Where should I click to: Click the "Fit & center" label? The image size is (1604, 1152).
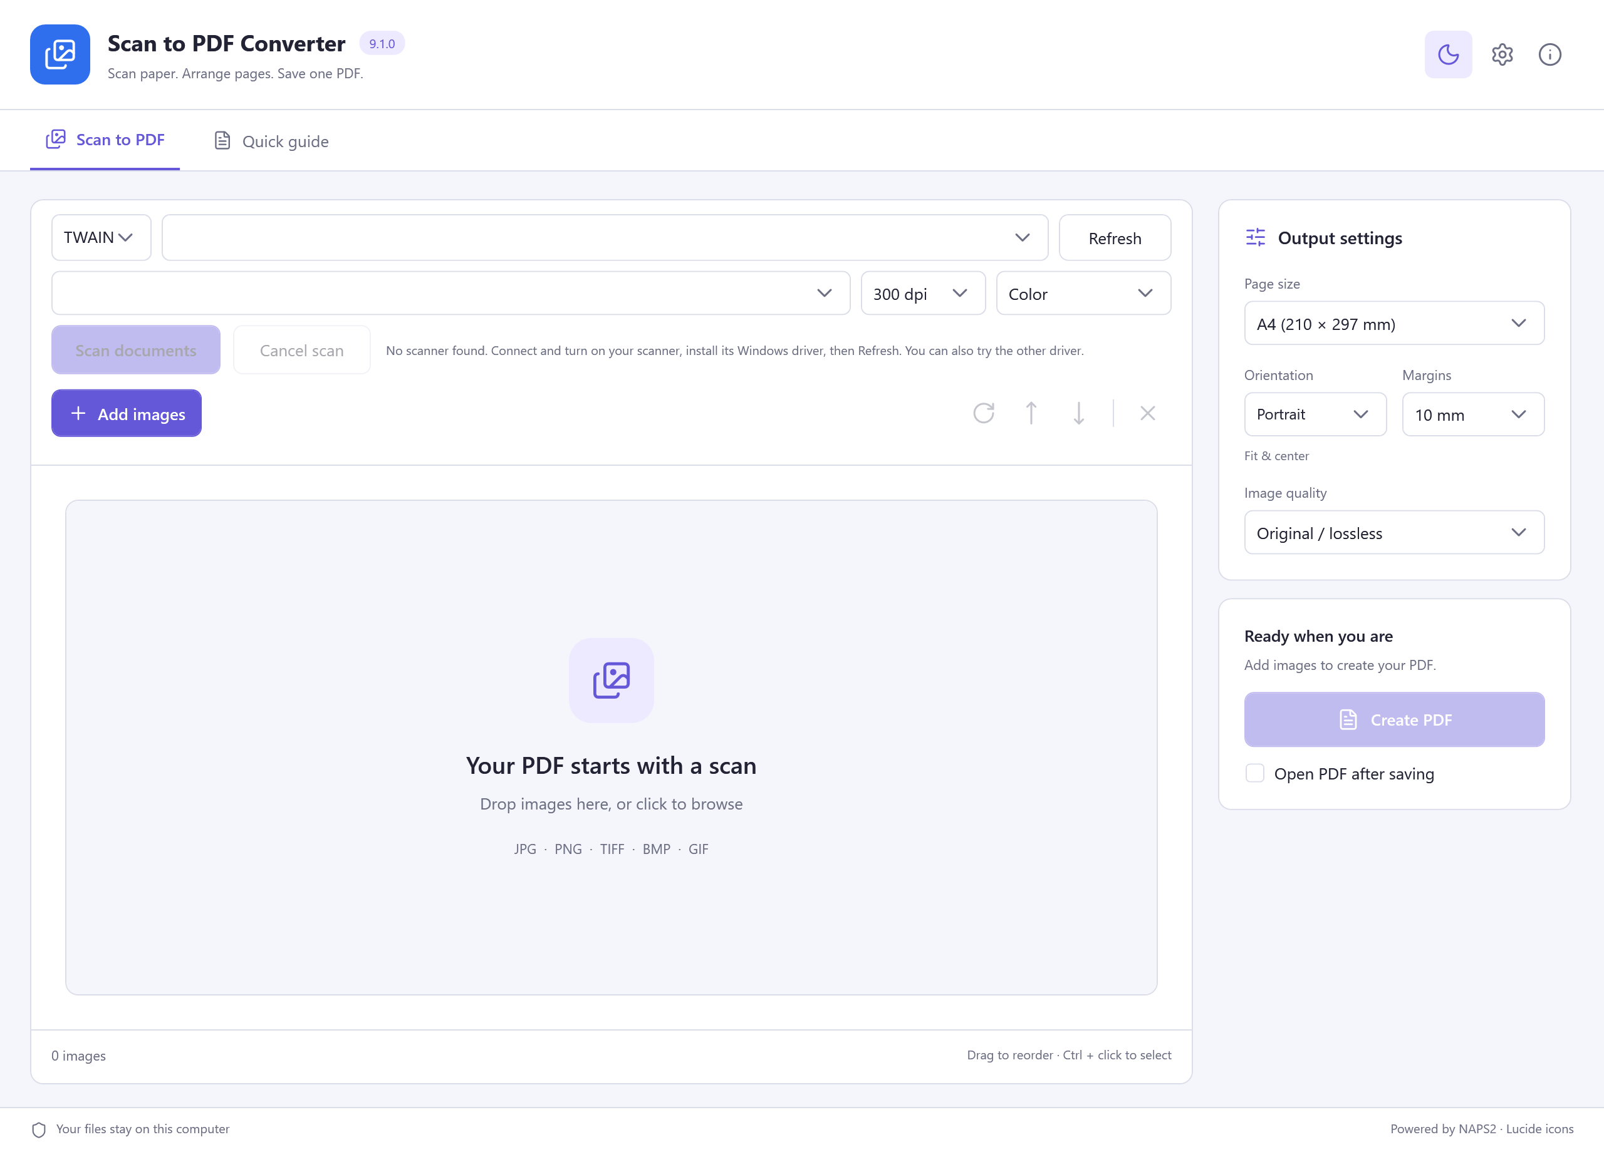pyautogui.click(x=1276, y=456)
